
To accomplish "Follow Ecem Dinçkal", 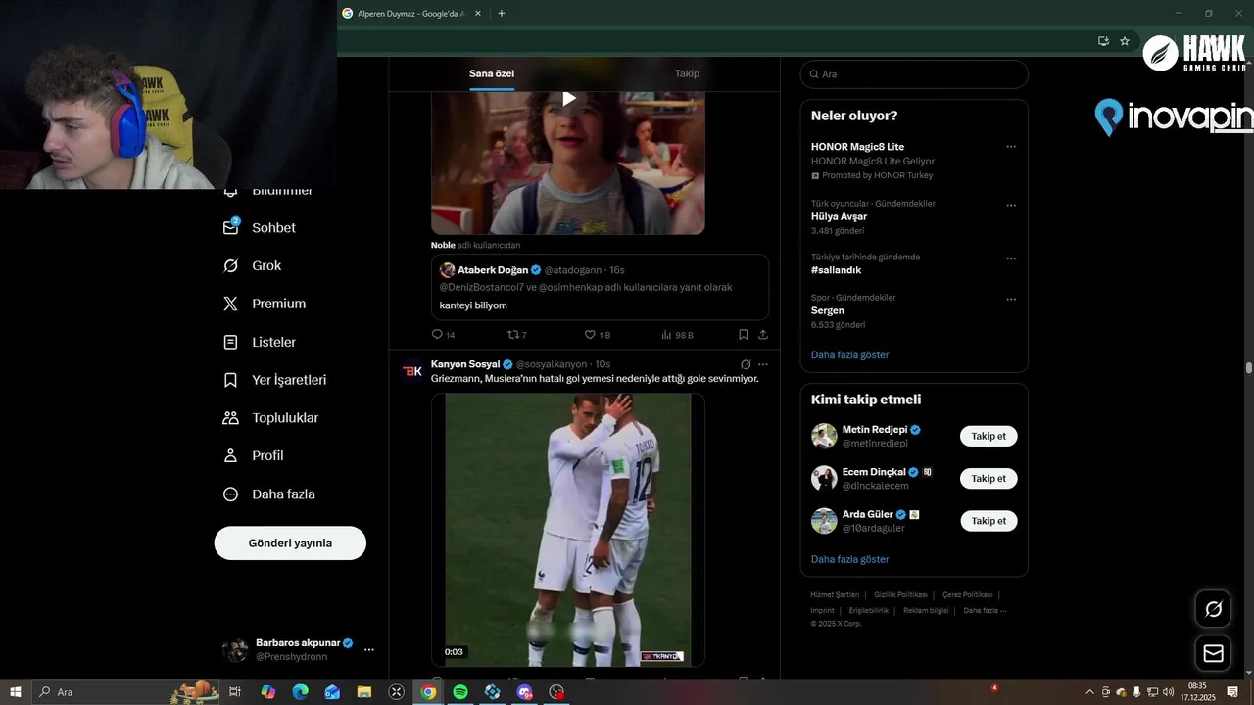I will pos(989,479).
